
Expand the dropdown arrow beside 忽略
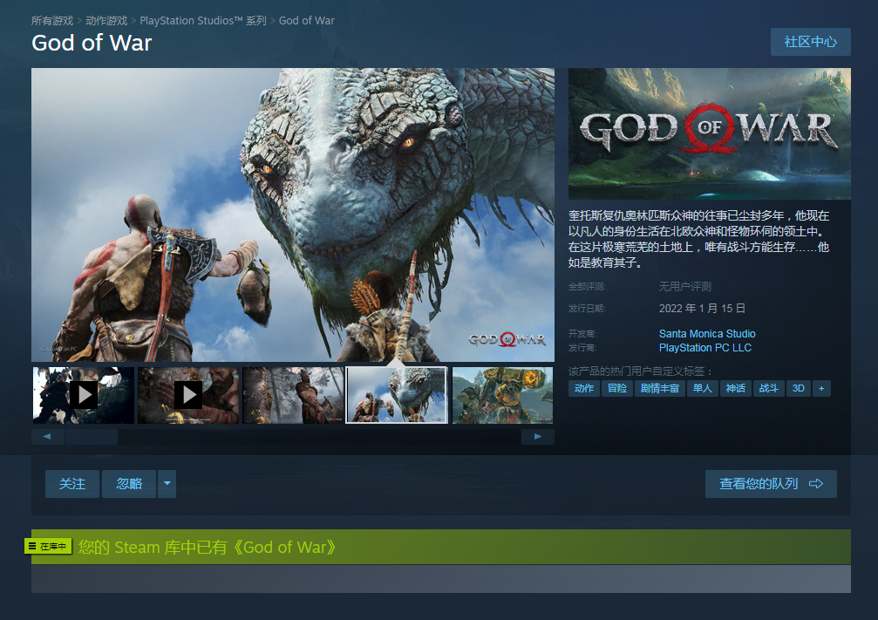pos(167,484)
